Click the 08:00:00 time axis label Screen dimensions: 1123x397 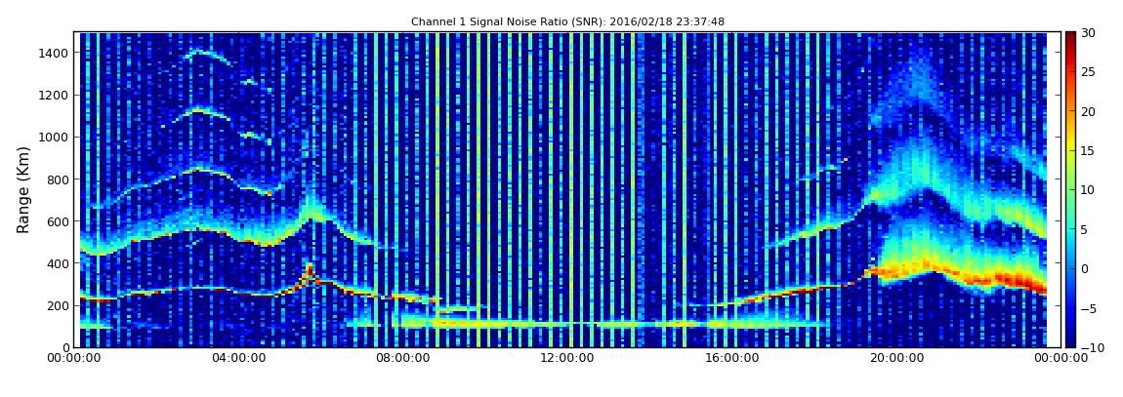[x=401, y=358]
